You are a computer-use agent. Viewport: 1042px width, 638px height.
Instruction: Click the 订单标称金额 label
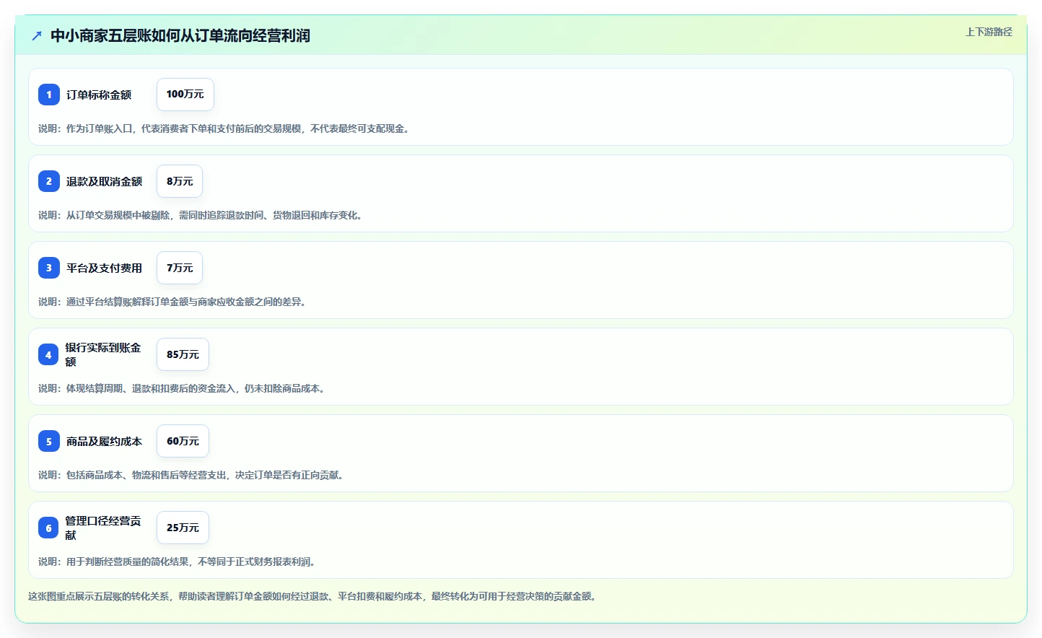pos(99,95)
